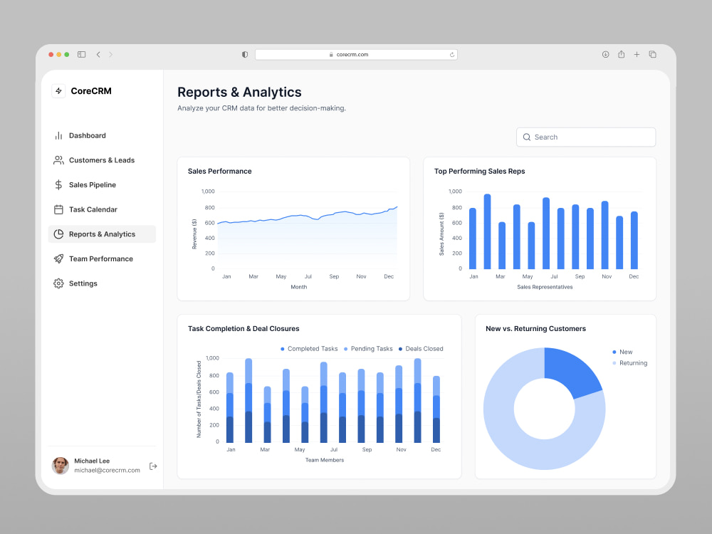Click the Jan bar in Top Performing Sales Reps

(x=473, y=239)
